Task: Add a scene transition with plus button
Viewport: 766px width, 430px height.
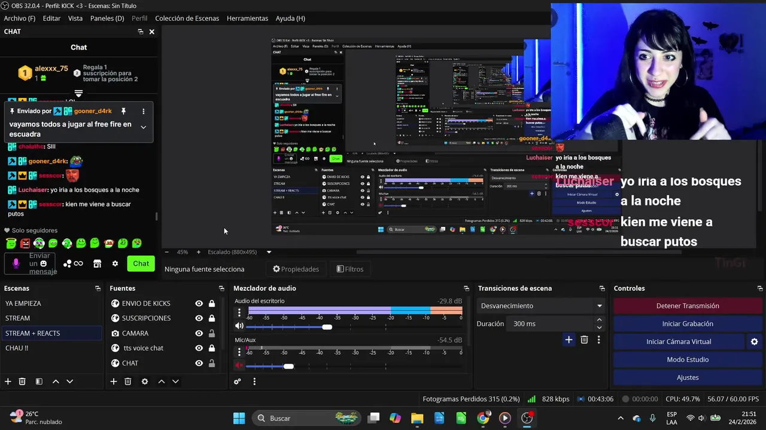Action: coord(569,340)
